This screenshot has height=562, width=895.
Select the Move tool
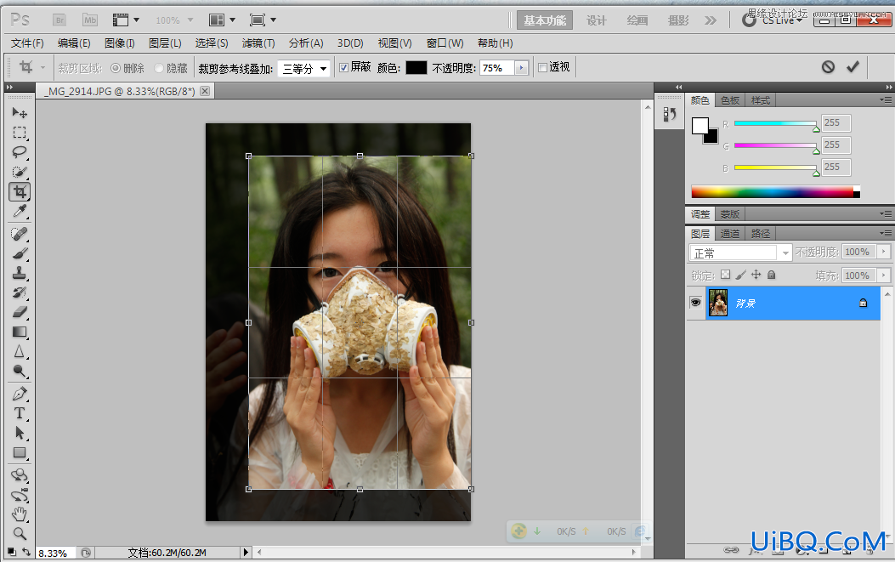20,112
